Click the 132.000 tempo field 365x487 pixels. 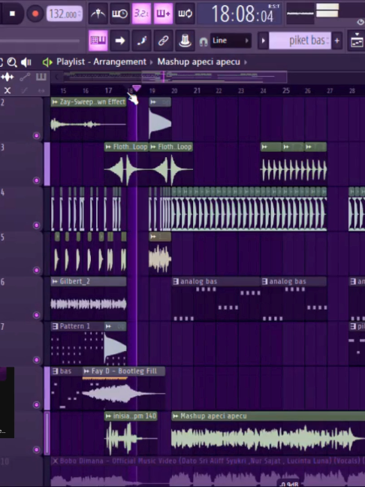click(x=65, y=14)
